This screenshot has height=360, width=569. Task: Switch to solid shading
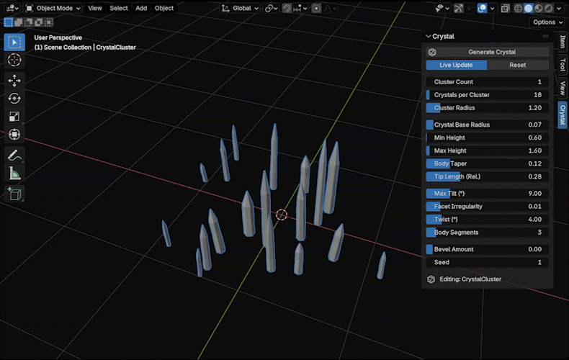[529, 8]
